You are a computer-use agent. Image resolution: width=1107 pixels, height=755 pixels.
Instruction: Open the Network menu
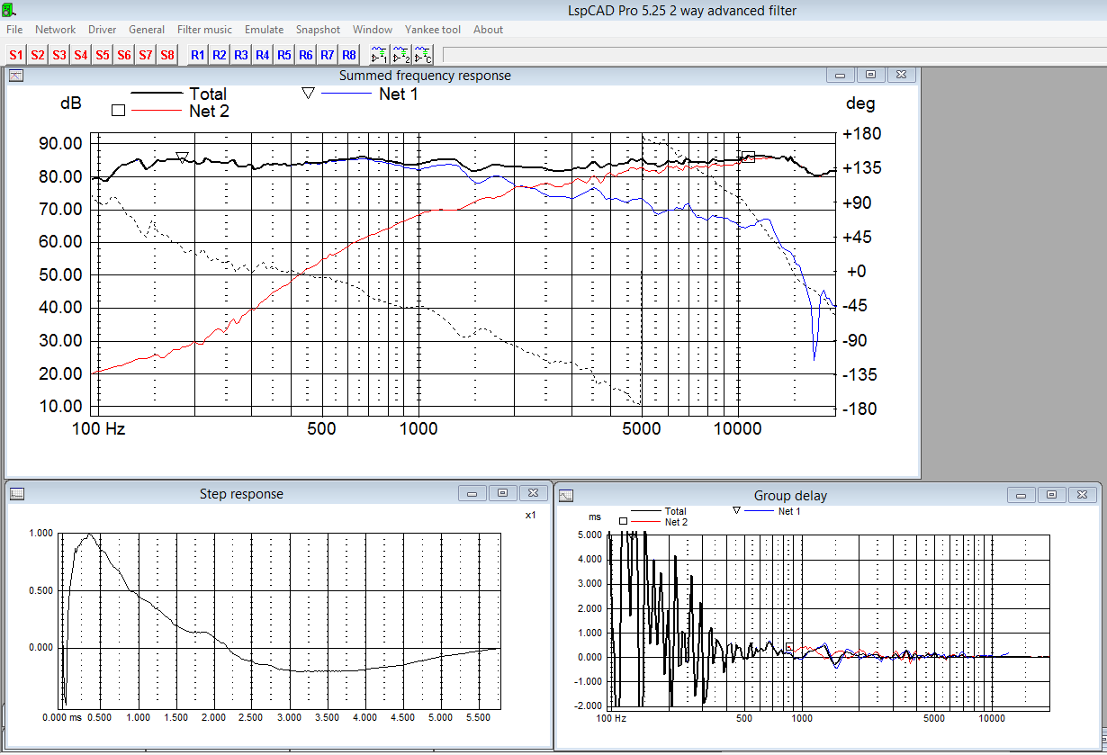tap(56, 30)
